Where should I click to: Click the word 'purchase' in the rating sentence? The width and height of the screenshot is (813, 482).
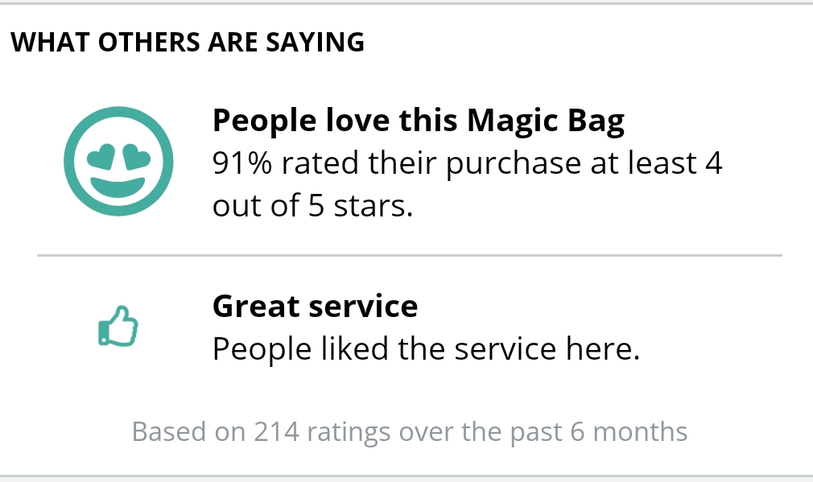click(x=514, y=164)
